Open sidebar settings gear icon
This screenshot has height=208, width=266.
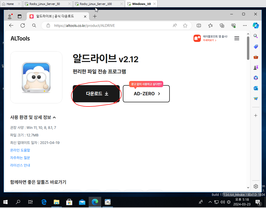256,186
